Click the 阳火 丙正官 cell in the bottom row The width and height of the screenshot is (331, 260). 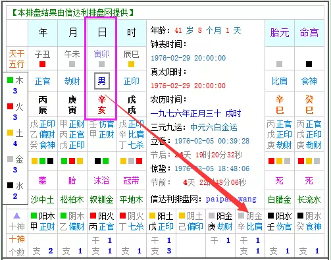[x=102, y=221]
